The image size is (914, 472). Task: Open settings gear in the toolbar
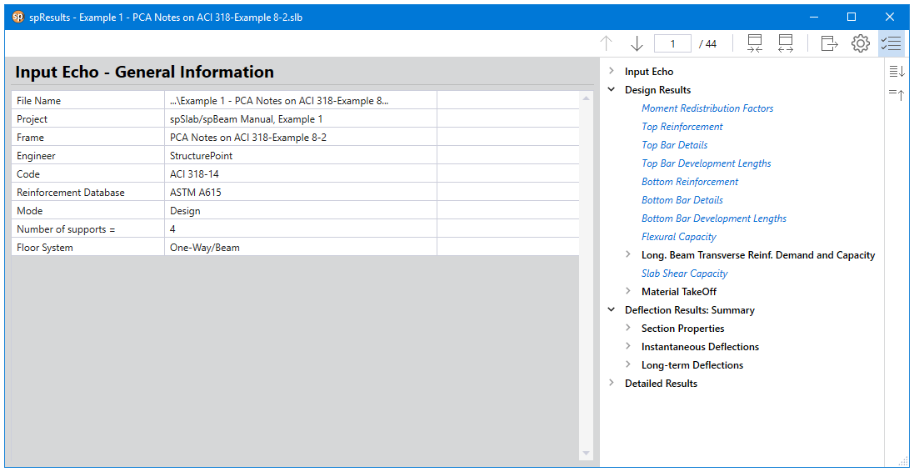point(861,43)
